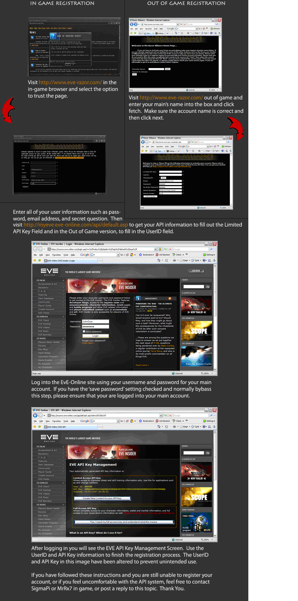Click the search magnifier icon in the EVE Insider Login window

point(211,249)
